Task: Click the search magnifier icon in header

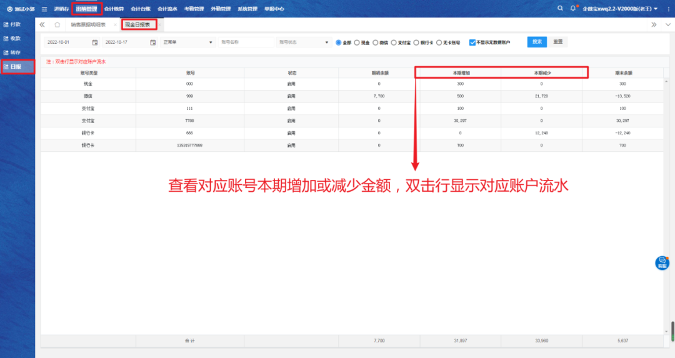Action: tap(560, 9)
